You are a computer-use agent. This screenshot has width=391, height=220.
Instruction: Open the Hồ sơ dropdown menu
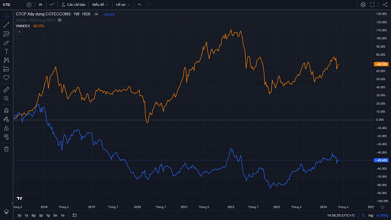pos(123,4)
